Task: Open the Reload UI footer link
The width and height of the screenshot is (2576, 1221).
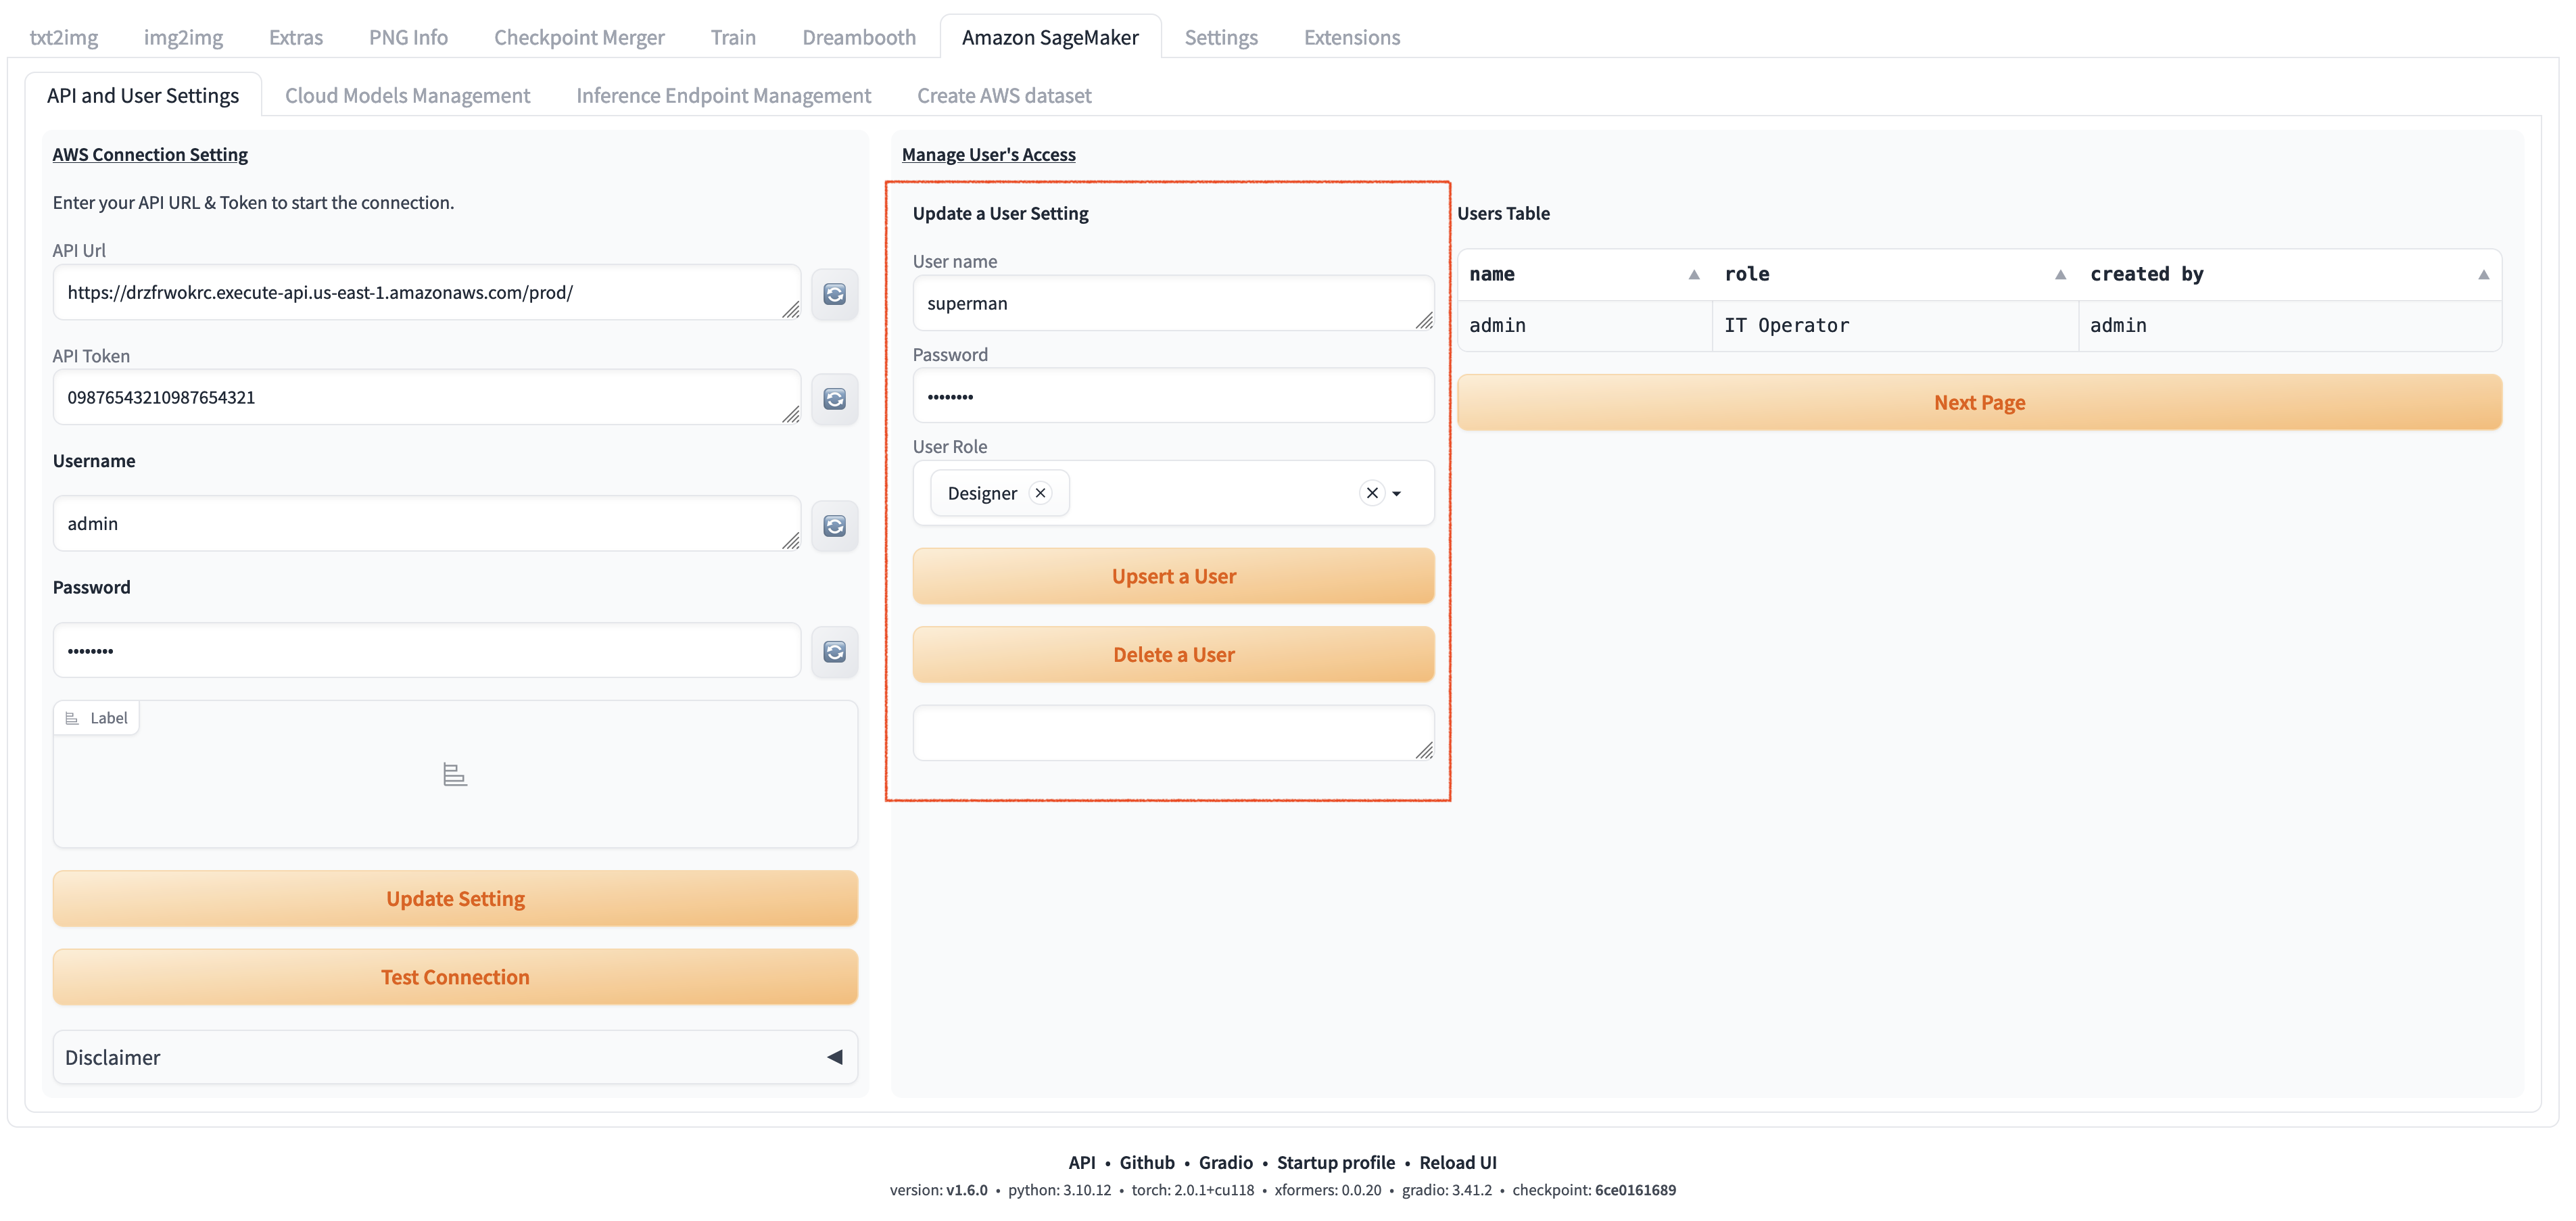Action: click(1457, 1162)
